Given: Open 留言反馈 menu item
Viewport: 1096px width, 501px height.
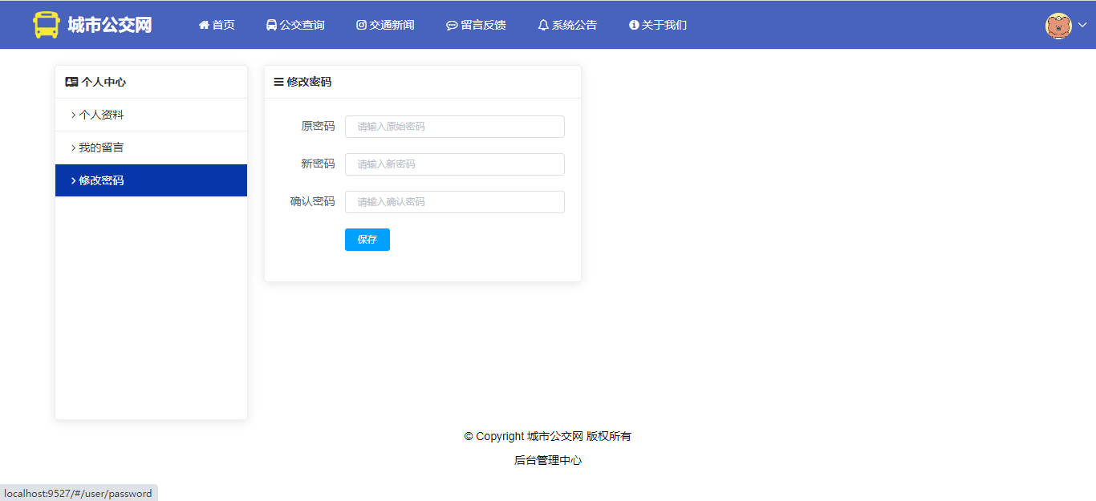Looking at the screenshot, I should pos(476,25).
